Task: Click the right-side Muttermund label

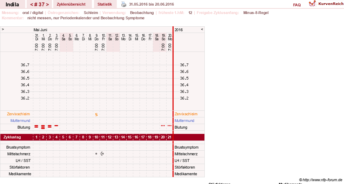Action: pos(184,121)
